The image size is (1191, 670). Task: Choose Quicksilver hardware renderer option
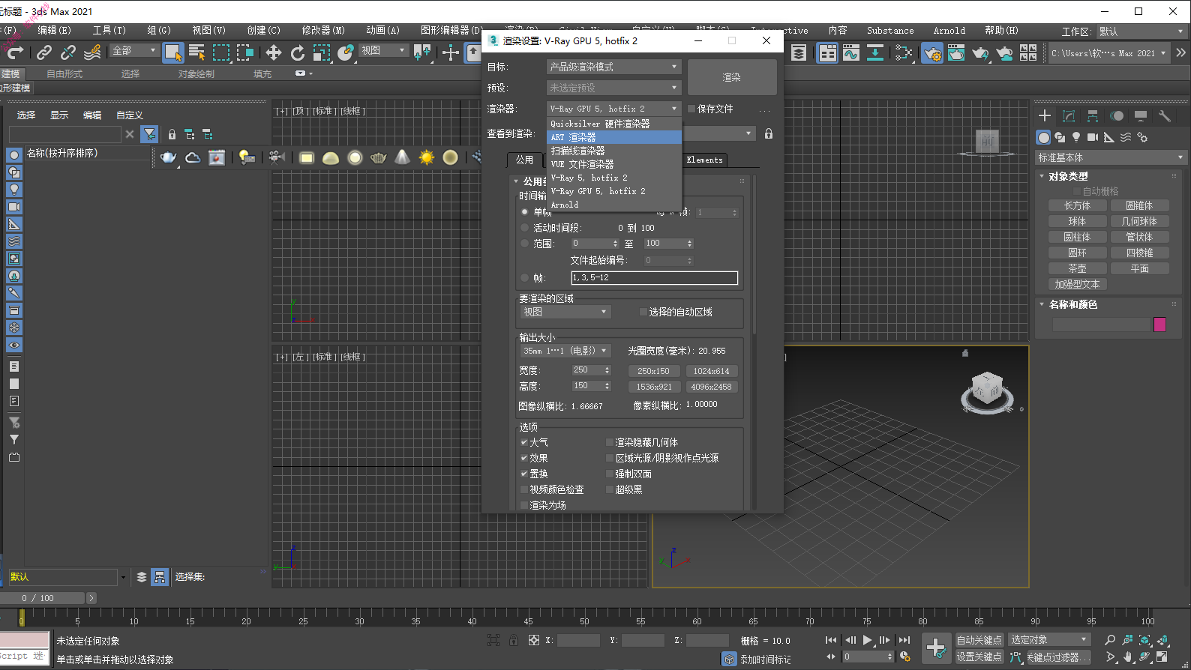pyautogui.click(x=613, y=124)
